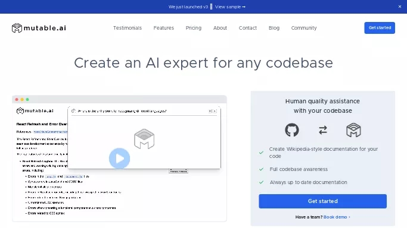
Task: Open the Book demo link
Action: (x=337, y=217)
